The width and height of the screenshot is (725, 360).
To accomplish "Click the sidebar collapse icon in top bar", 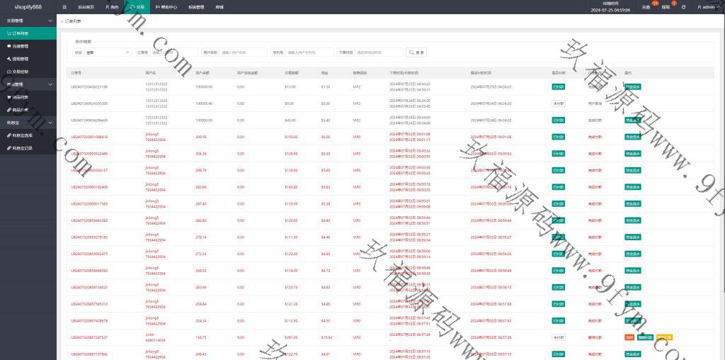I will (64, 6).
